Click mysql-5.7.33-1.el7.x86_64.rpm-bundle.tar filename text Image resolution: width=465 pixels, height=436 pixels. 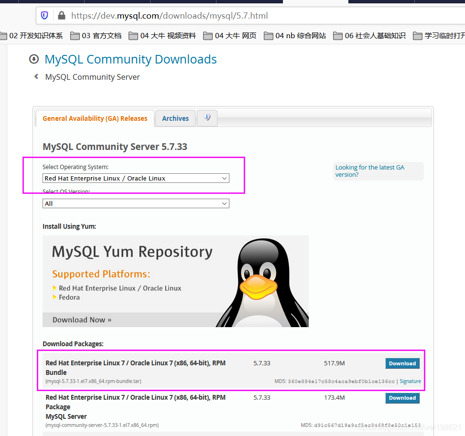[93, 381]
